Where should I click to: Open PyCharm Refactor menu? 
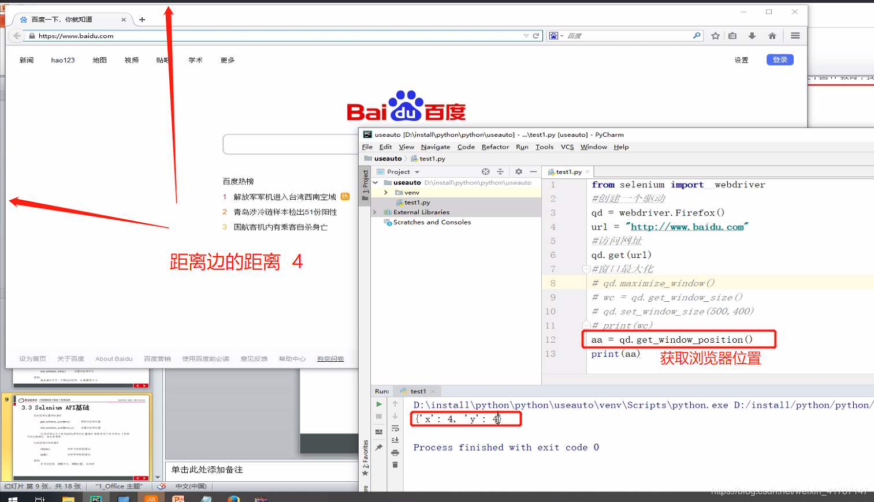point(495,147)
